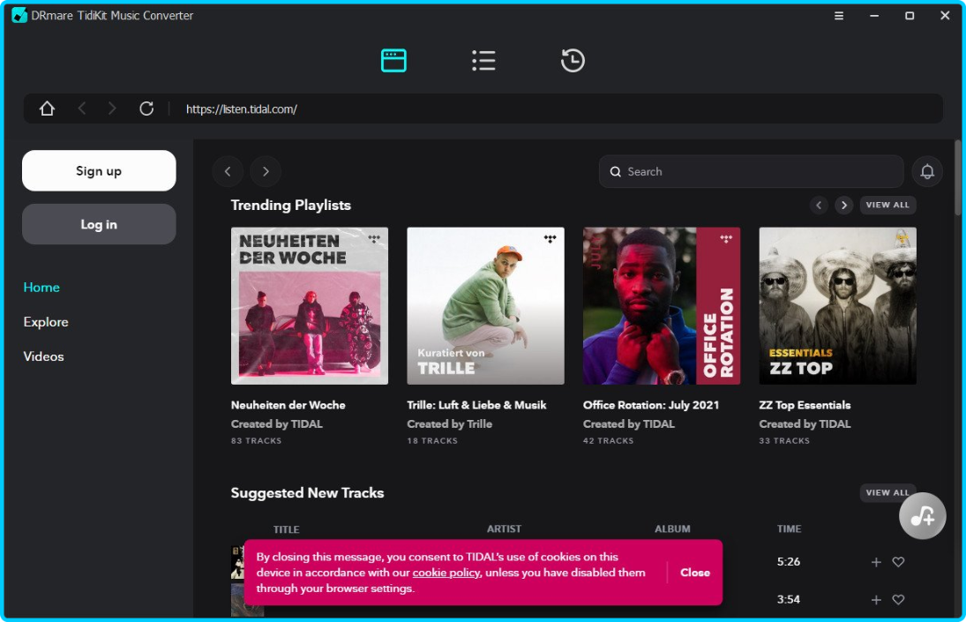The height and width of the screenshot is (622, 966).
Task: Open the conversion history clock icon
Action: click(573, 60)
